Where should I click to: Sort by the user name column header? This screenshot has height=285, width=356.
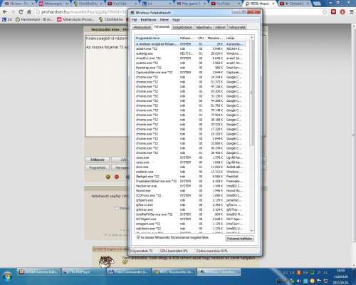(x=187, y=38)
